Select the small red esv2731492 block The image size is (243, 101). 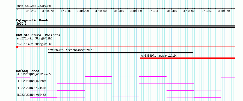(17, 47)
